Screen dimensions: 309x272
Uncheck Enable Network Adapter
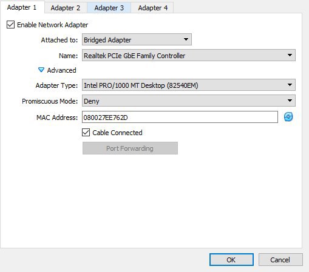coord(10,25)
